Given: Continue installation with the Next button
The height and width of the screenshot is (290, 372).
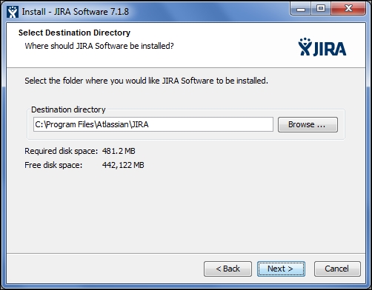Looking at the screenshot, I should [281, 269].
